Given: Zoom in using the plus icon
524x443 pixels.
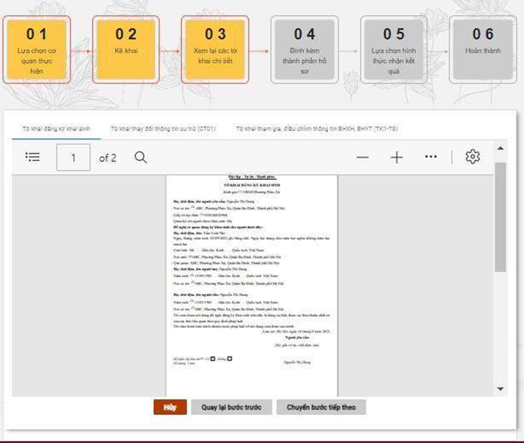Looking at the screenshot, I should click(x=397, y=158).
